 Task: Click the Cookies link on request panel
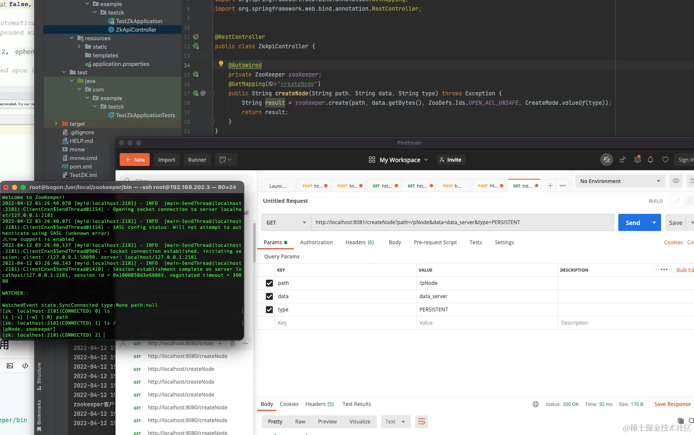673,243
